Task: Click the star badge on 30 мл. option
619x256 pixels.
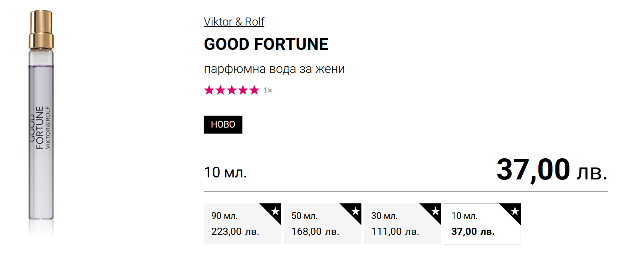Action: [435, 211]
